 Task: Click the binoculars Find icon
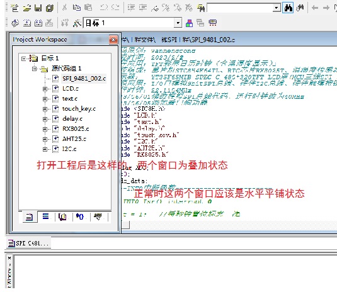288,8
